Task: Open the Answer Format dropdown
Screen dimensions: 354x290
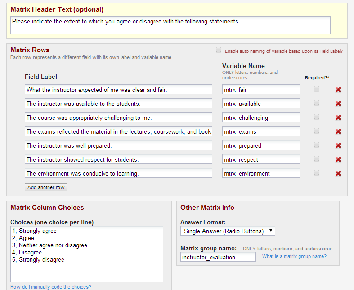Action: [228, 231]
